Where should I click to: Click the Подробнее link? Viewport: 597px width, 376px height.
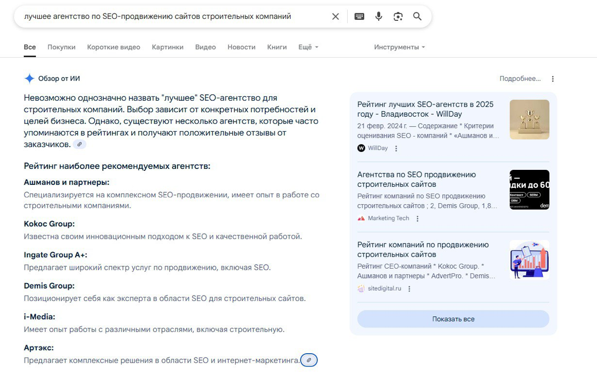pyautogui.click(x=520, y=78)
